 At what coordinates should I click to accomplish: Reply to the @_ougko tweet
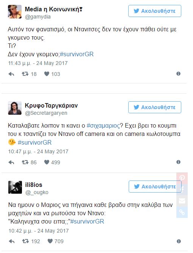coord(12,241)
